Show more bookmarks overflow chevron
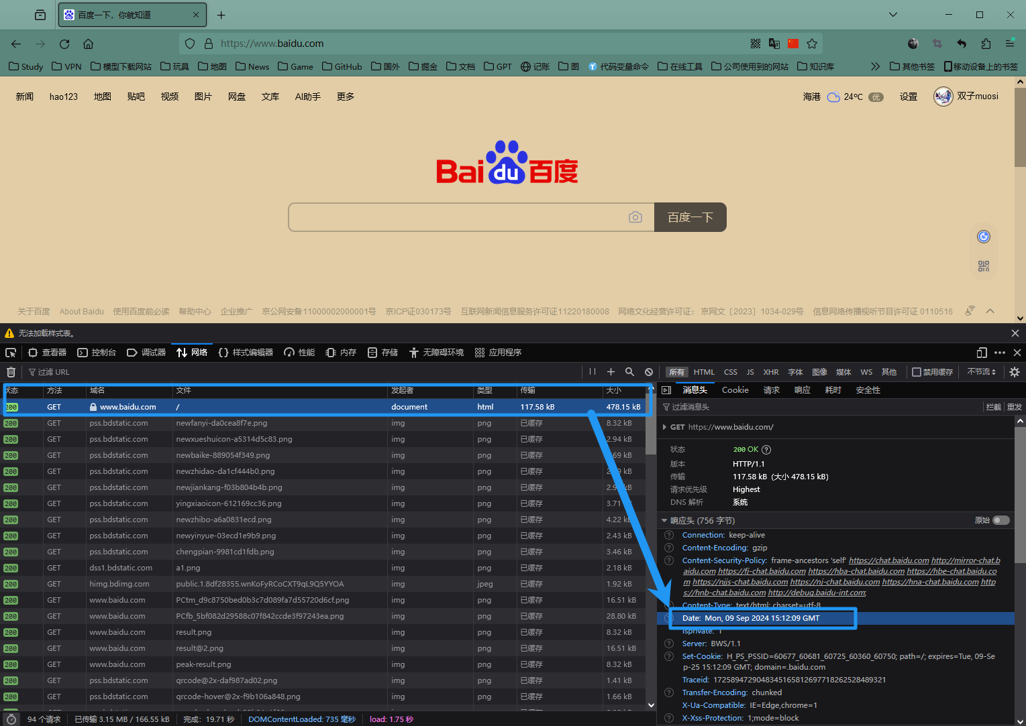The image size is (1026, 726). (x=875, y=66)
